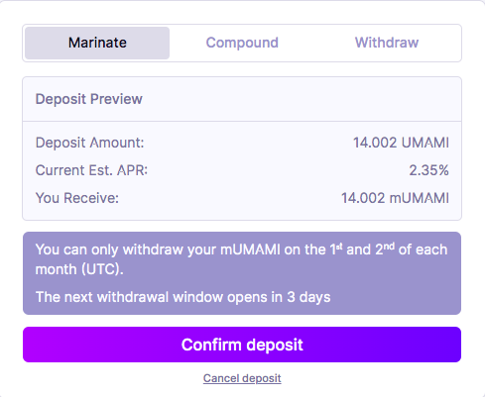
Task: Select the Deposit Amount label
Action: click(x=90, y=143)
